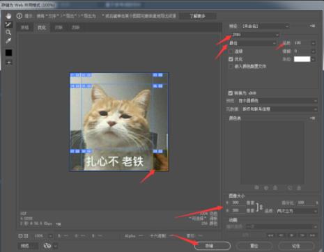
Task: Switch to the 4-up tab
Action: click(75, 28)
